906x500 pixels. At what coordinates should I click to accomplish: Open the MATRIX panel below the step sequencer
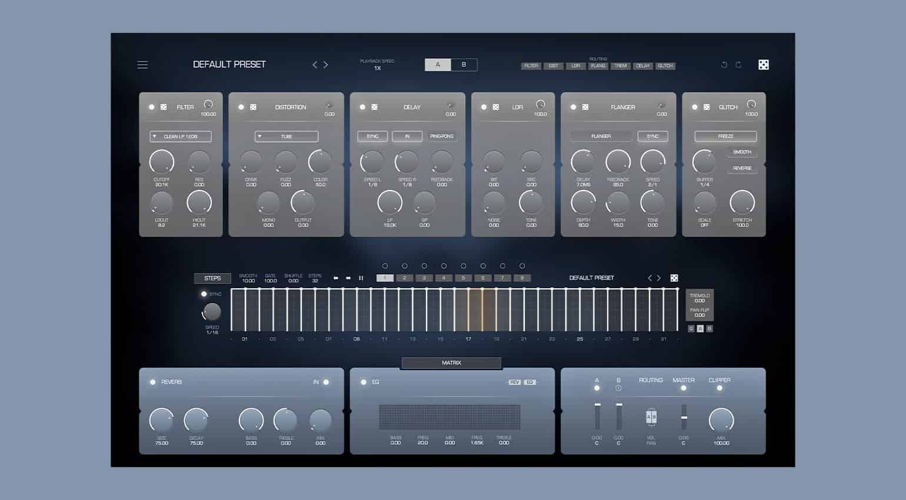click(451, 363)
